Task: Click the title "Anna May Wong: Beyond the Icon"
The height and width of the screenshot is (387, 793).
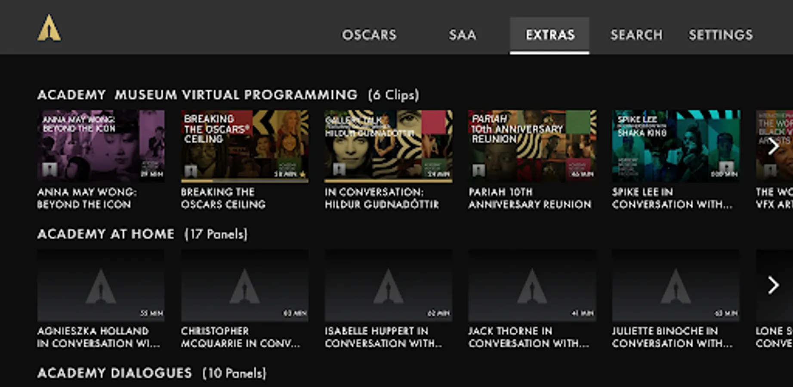Action: click(87, 198)
